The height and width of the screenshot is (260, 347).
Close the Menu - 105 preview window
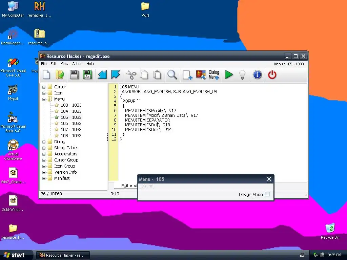269,179
